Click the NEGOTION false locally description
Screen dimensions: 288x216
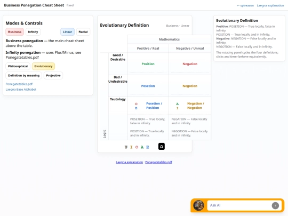coord(189,133)
